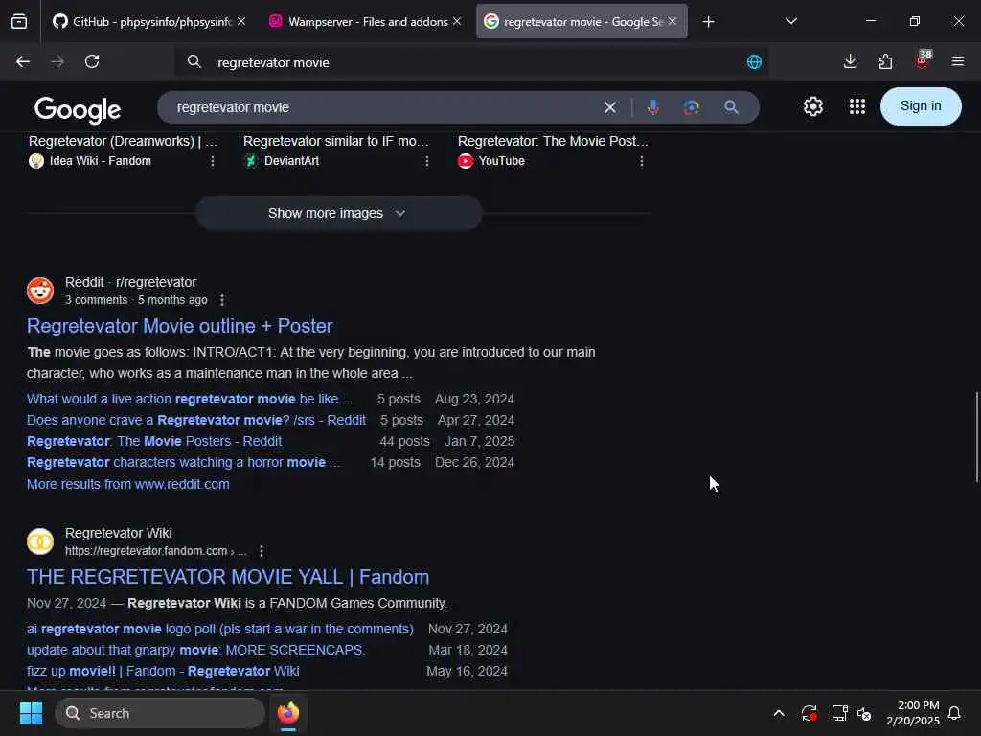Open 'ai regretevator movie logo poll' link
The image size is (981, 736).
point(220,629)
